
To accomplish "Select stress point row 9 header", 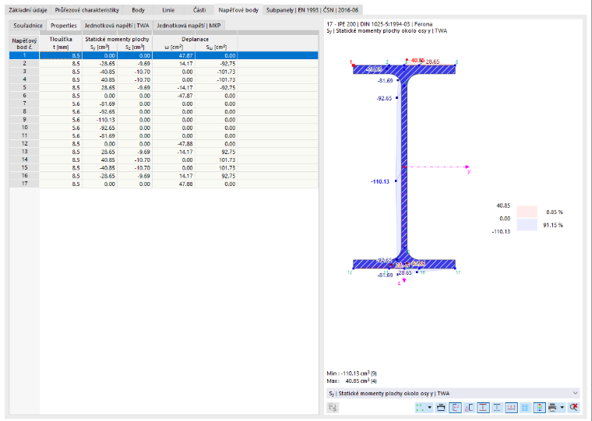I will tap(25, 120).
